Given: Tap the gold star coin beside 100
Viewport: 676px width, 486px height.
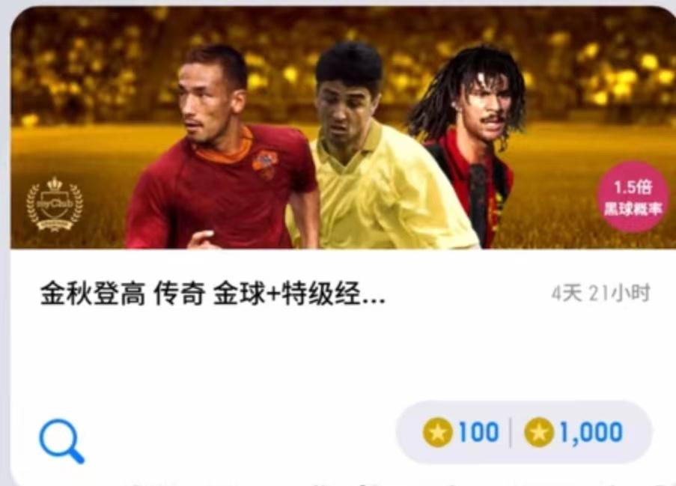Looking at the screenshot, I should pos(438,432).
